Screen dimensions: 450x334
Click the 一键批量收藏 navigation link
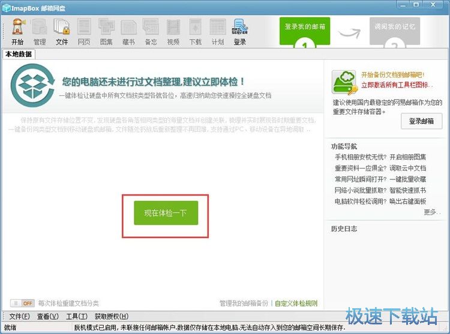[408, 179]
